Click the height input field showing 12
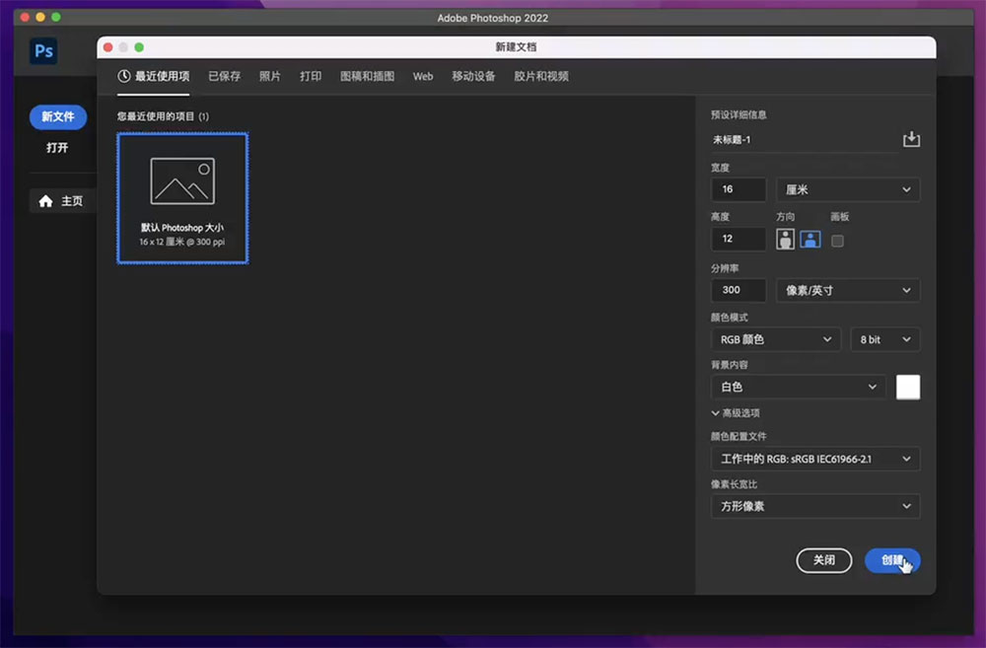This screenshot has width=986, height=648. point(739,239)
